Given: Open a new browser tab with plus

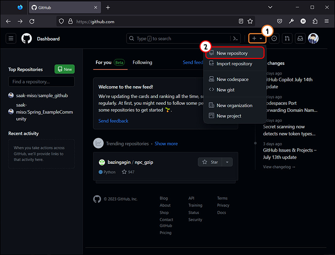Looking at the screenshot, I should point(108,8).
